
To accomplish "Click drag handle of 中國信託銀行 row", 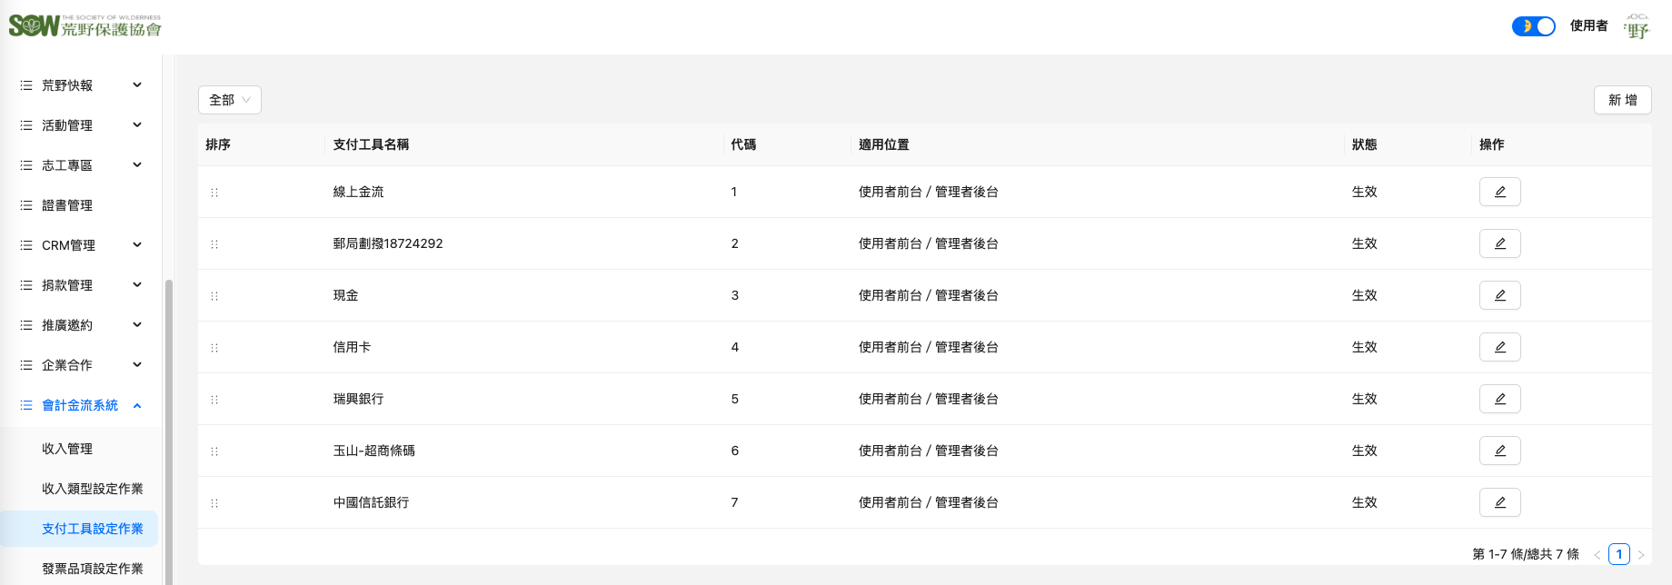I will 214,503.
